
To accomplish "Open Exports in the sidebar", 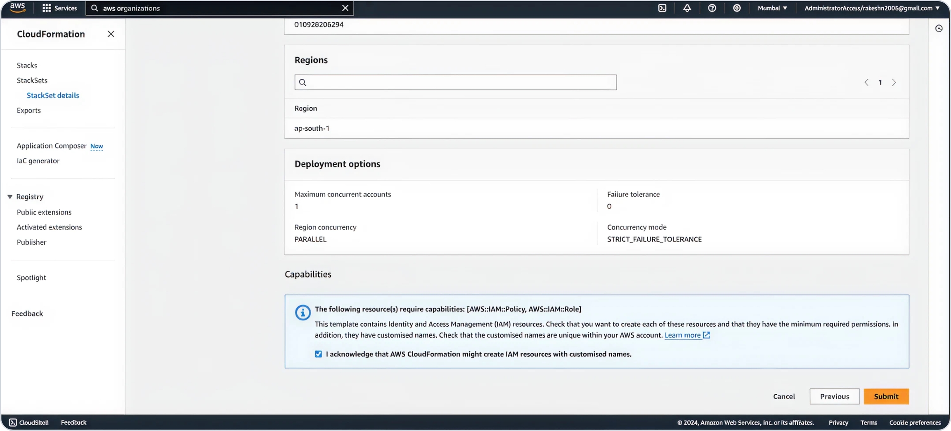I will point(28,110).
